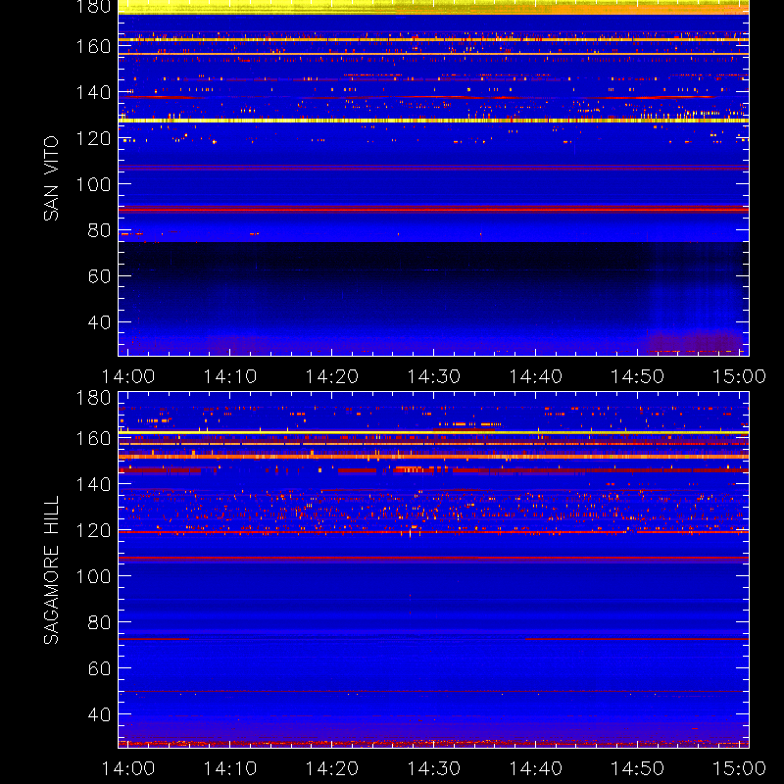The image size is (784, 784).
Task: Click the SAN VITO axis title
Action: coord(51,178)
